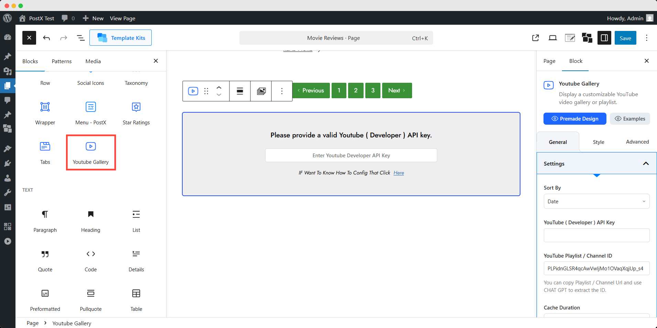Viewport: 657px width, 328px height.
Task: Click the Premade Design button
Action: pyautogui.click(x=575, y=118)
